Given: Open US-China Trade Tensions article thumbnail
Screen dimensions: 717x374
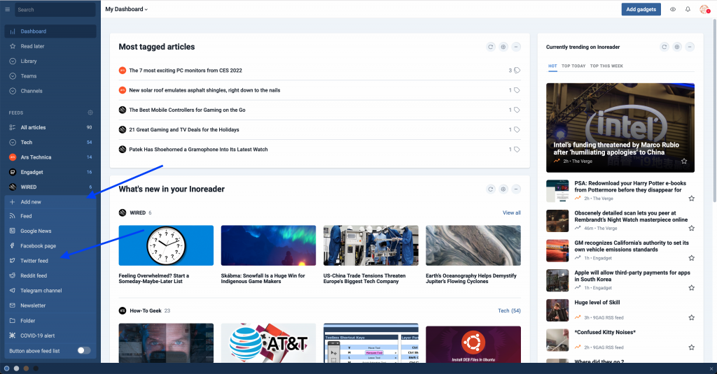Looking at the screenshot, I should (371, 245).
